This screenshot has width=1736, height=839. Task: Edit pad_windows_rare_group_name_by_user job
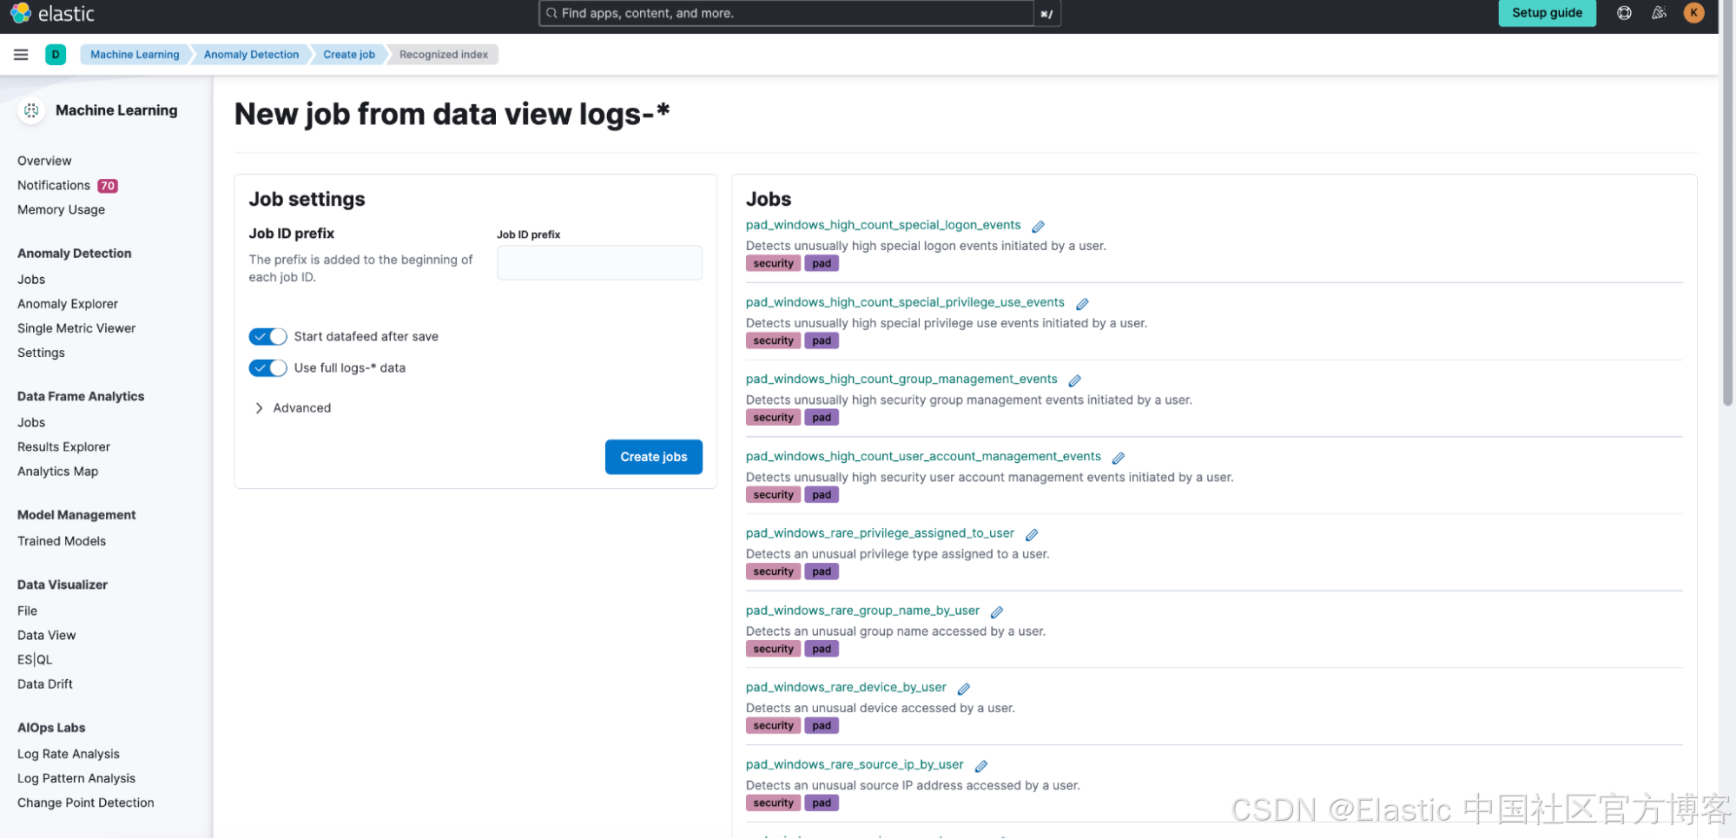point(997,612)
